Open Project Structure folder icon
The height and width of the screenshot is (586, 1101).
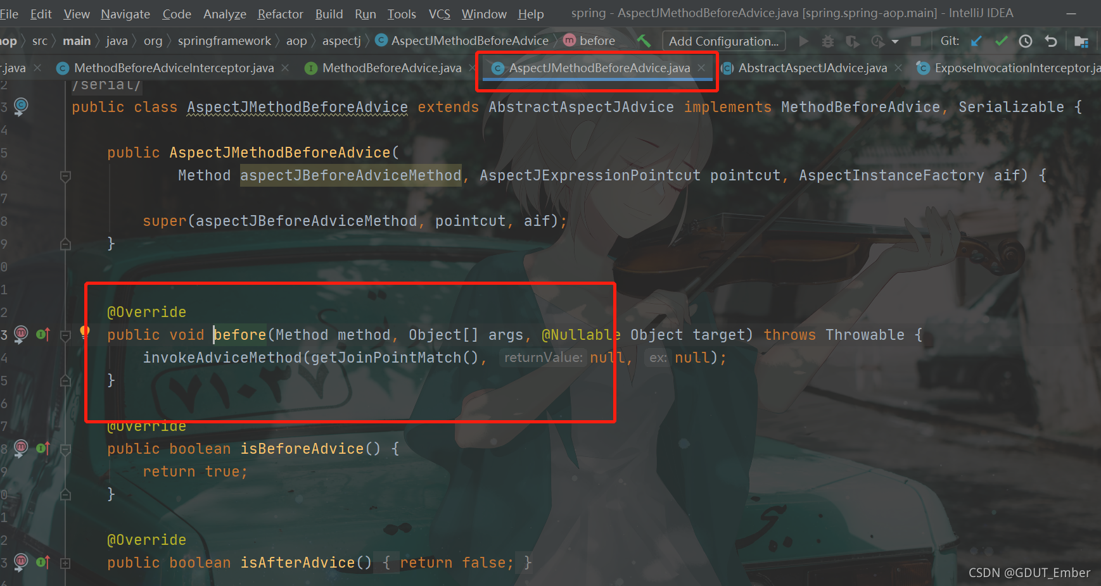coord(1081,41)
